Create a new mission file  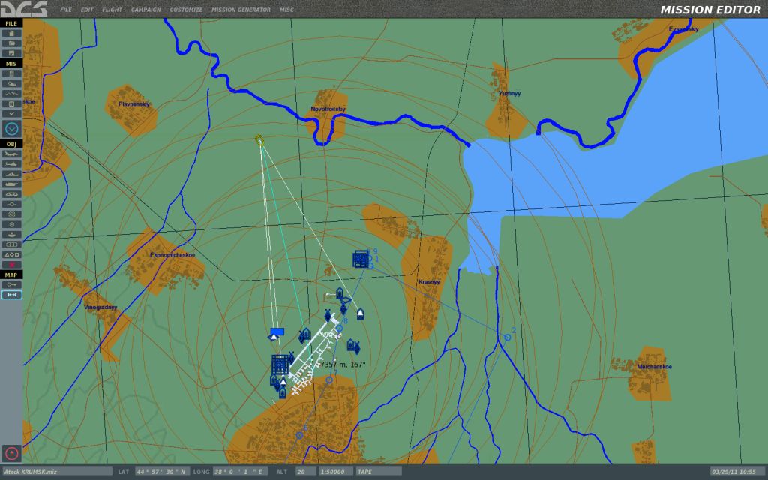11,33
